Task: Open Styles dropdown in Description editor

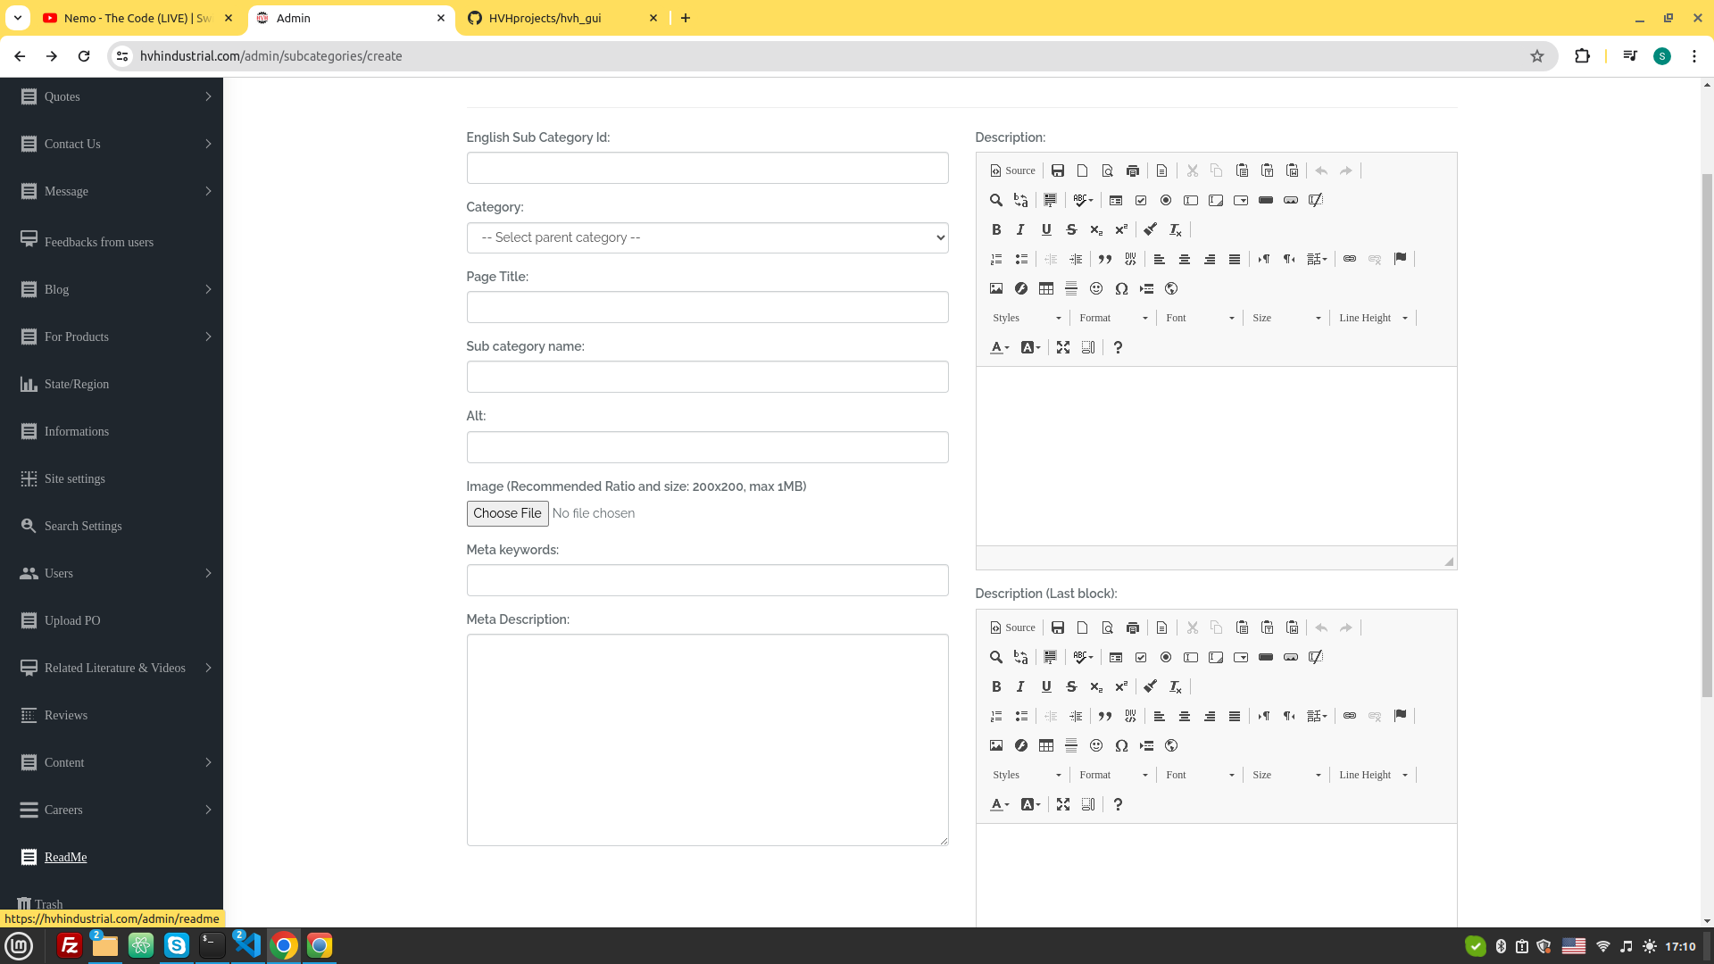Action: pos(1027,318)
